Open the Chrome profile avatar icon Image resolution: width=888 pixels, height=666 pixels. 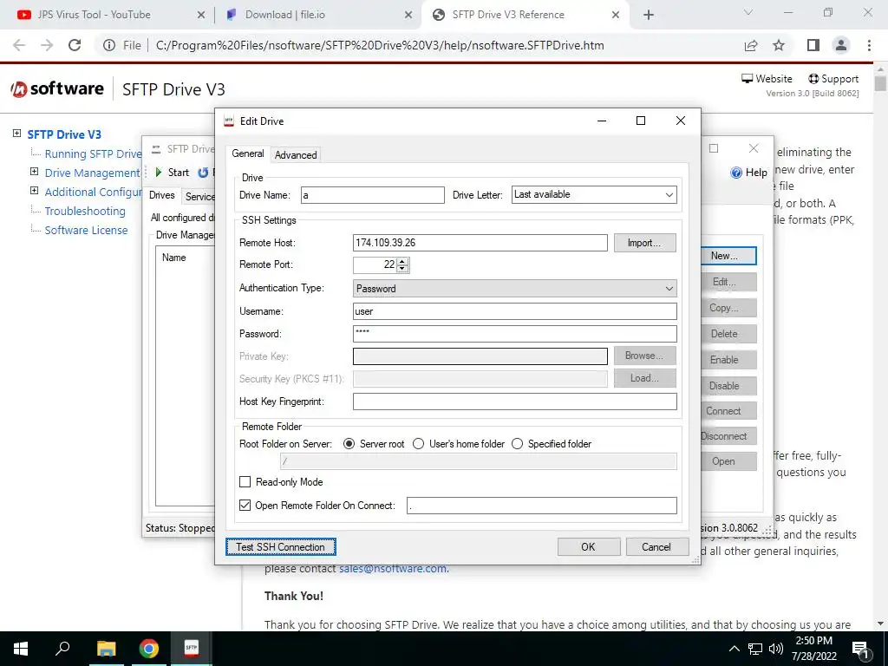[x=841, y=45]
